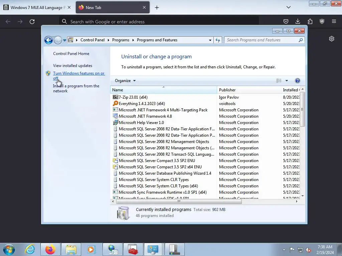Click the Forward arrow in Control Panel window
The image size is (342, 256).
click(x=58, y=40)
